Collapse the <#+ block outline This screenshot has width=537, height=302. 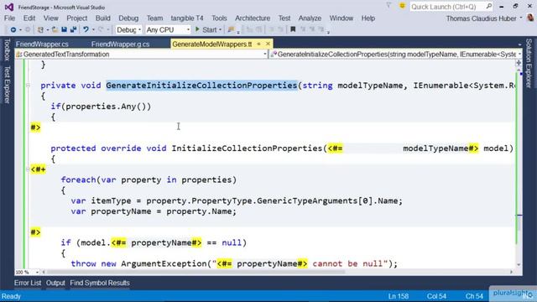tap(28, 169)
